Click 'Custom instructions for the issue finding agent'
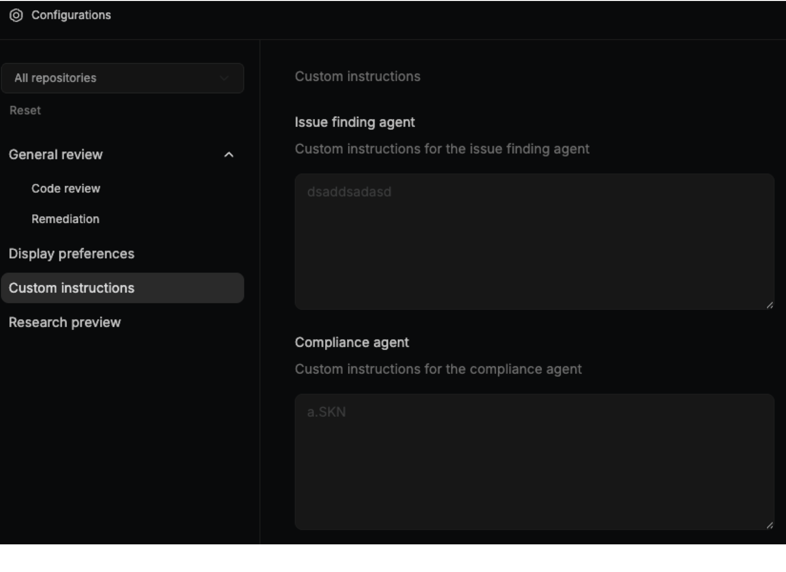 (x=442, y=149)
